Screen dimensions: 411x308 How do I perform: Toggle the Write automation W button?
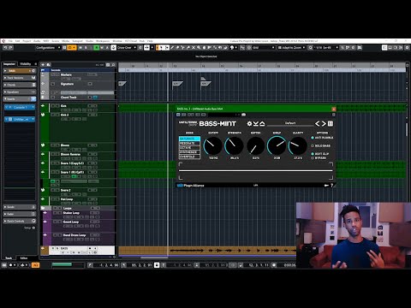click(102, 48)
